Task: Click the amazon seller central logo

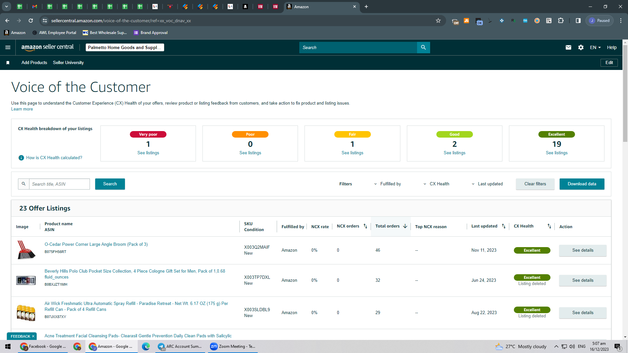Action: click(47, 47)
